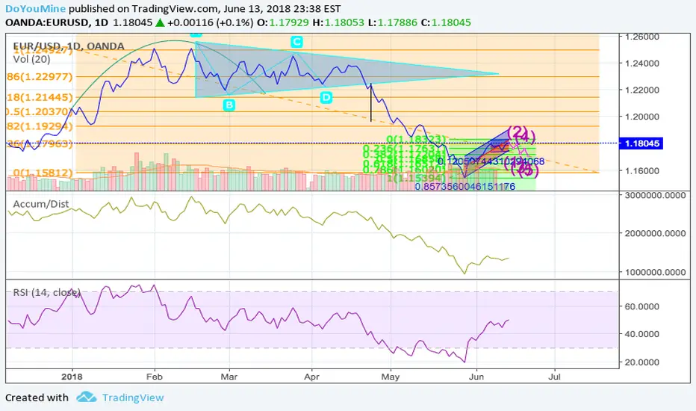The image size is (696, 411).
Task: Click the 1.16000 price axis value
Action: tap(641, 170)
